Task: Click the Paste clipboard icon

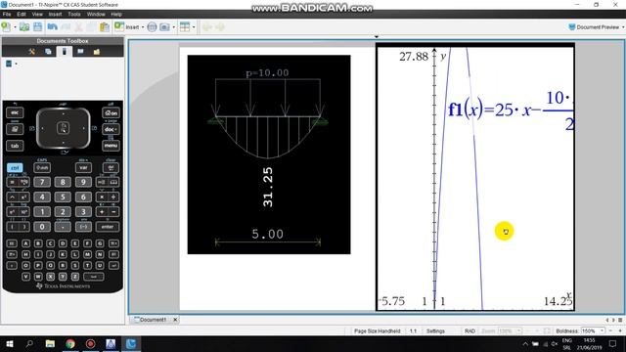Action: (105, 27)
